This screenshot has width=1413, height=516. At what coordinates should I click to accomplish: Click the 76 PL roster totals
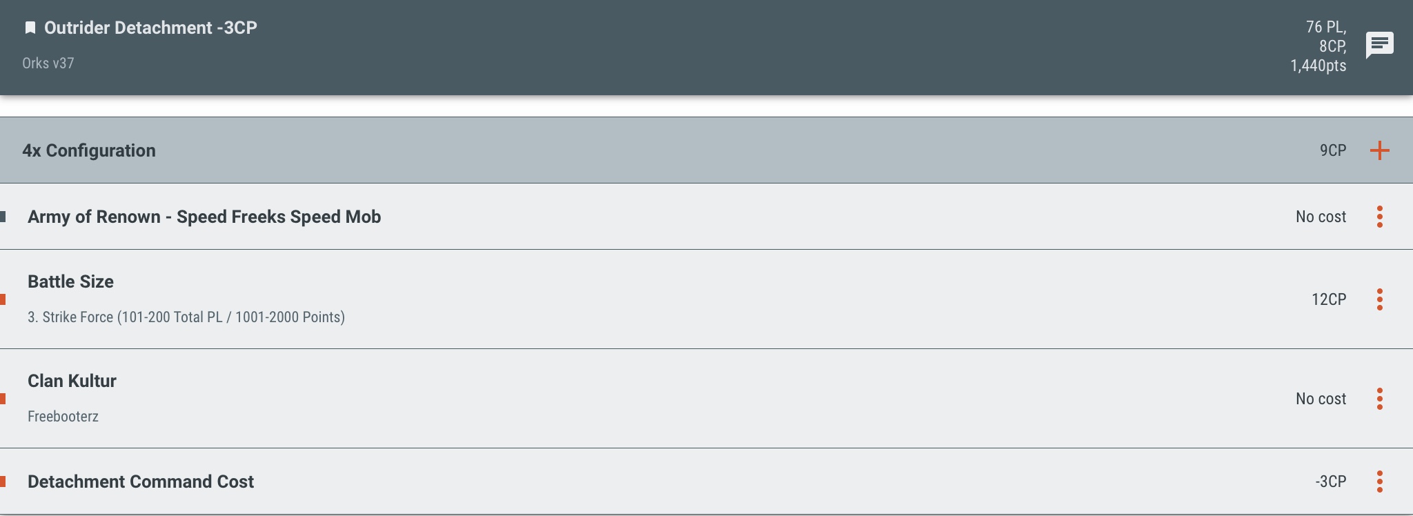point(1325,28)
